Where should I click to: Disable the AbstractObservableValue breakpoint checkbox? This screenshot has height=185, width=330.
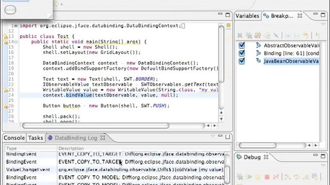pos(242,45)
